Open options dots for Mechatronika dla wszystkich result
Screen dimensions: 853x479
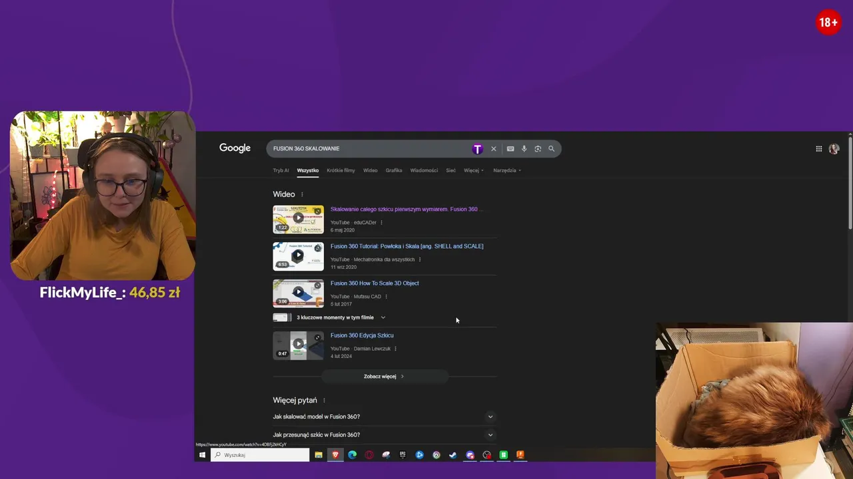(419, 259)
